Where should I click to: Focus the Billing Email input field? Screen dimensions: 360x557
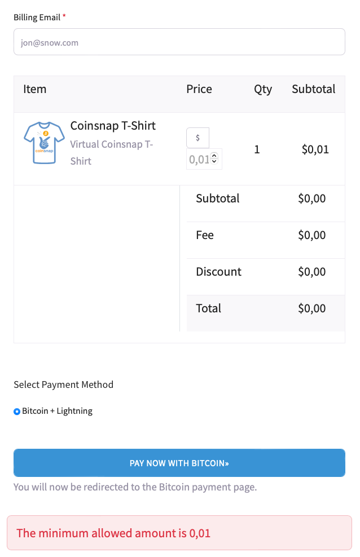pos(179,42)
